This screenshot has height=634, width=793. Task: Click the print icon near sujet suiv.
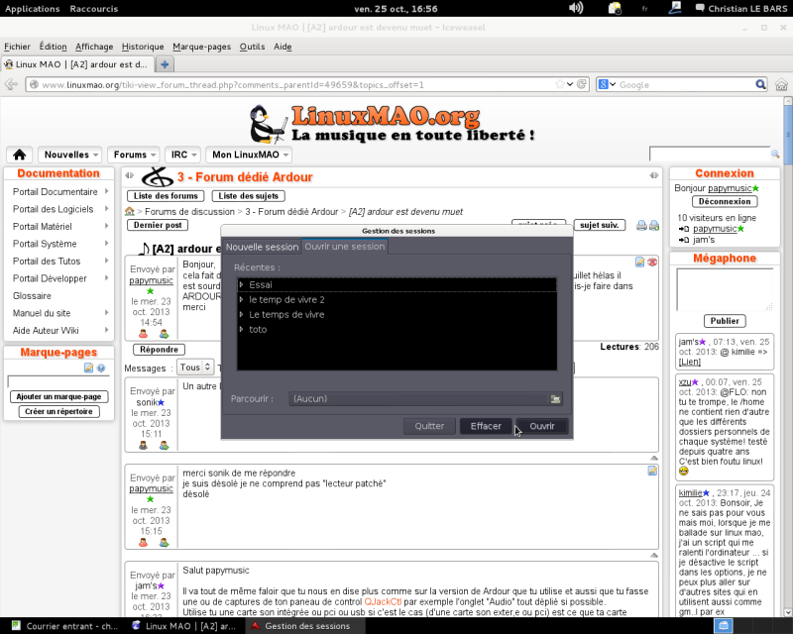(641, 226)
